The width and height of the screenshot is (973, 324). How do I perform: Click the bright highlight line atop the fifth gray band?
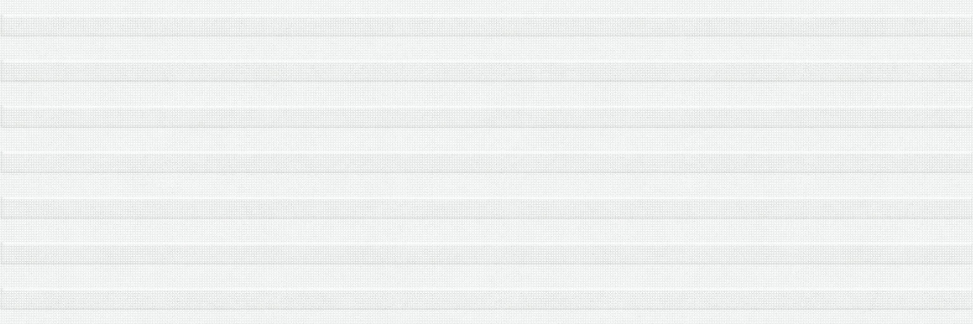(486, 198)
